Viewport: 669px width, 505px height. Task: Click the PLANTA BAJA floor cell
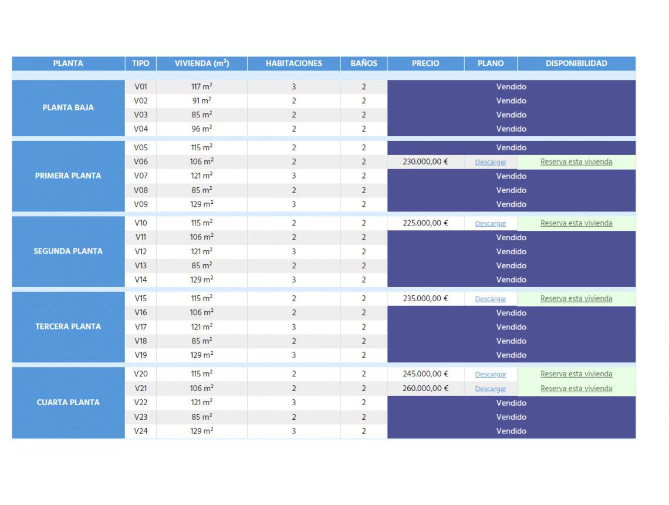[68, 108]
